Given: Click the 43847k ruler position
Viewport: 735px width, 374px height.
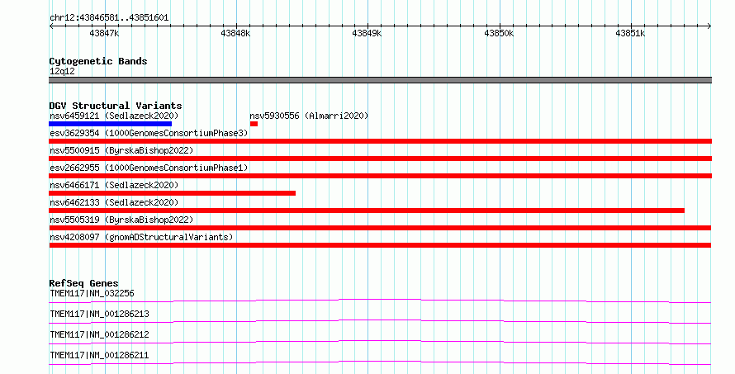Looking at the screenshot, I should 104,33.
